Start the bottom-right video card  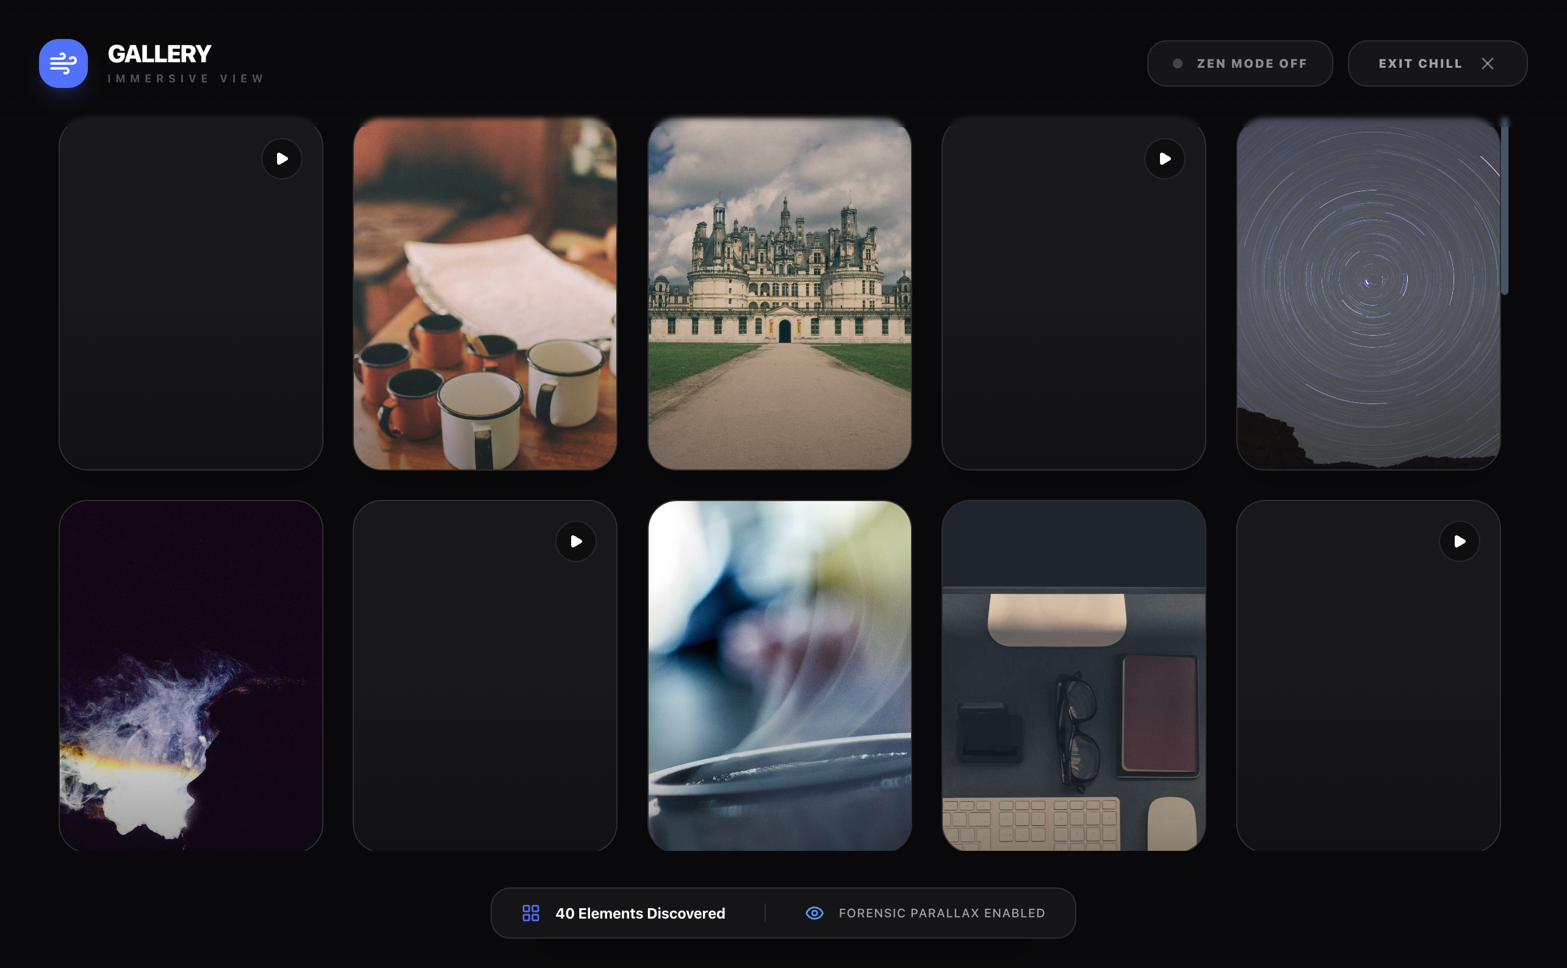1459,541
